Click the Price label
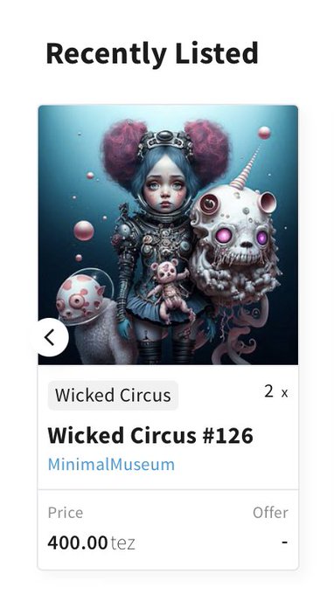 [x=66, y=513]
